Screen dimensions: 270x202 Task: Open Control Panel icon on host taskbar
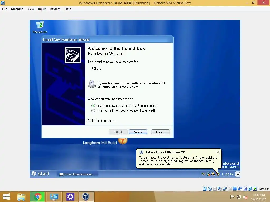click(x=54, y=197)
